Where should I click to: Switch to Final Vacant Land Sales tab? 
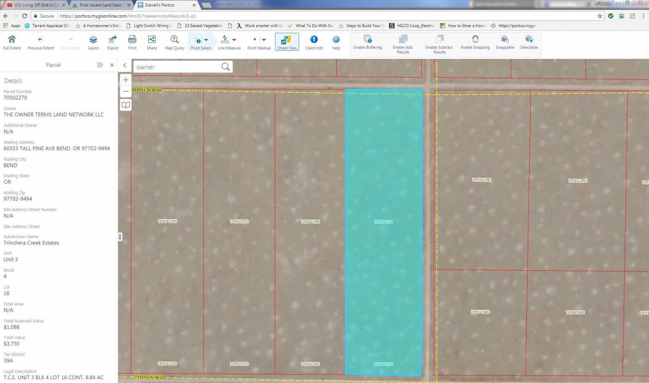101,5
